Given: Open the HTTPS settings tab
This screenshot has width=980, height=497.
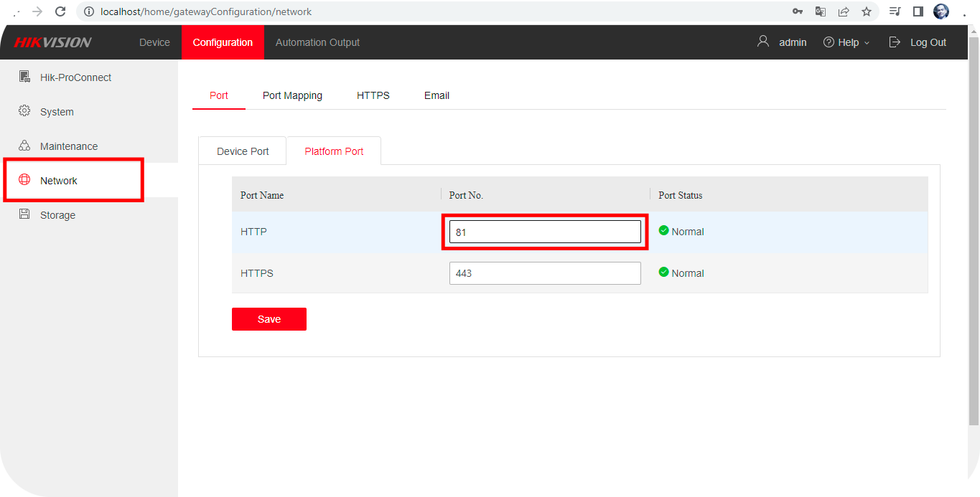Looking at the screenshot, I should pyautogui.click(x=373, y=95).
